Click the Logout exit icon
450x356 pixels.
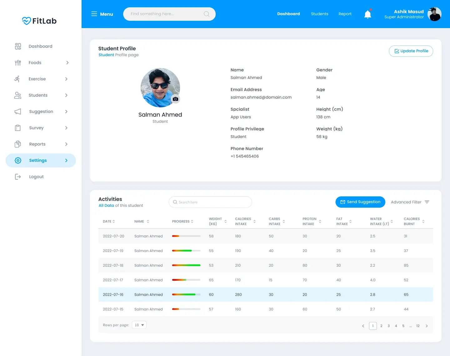(18, 177)
